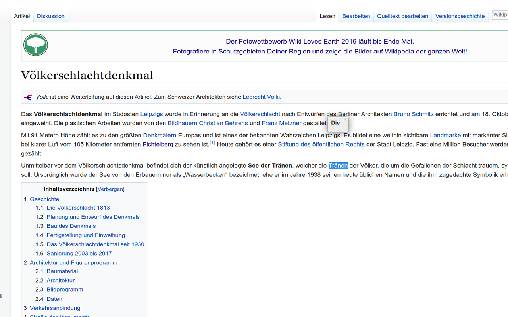
Task: Open the Fichtelberg link
Action: pos(158,144)
